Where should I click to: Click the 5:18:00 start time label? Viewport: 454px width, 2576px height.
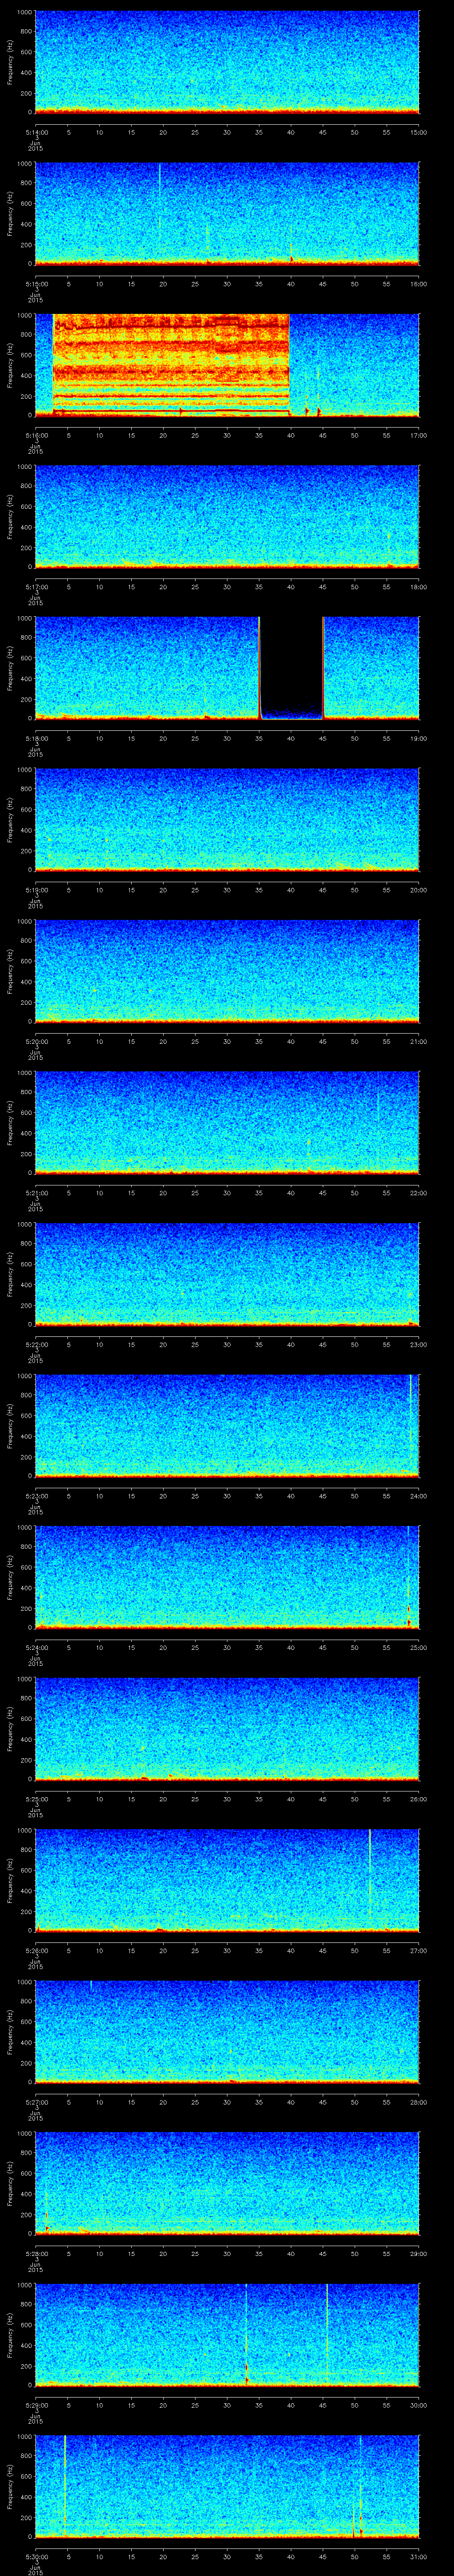point(37,738)
